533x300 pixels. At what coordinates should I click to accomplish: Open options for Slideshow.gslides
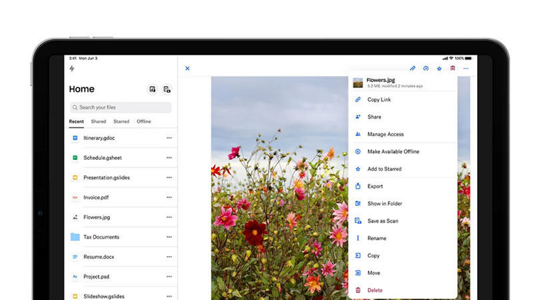169,296
